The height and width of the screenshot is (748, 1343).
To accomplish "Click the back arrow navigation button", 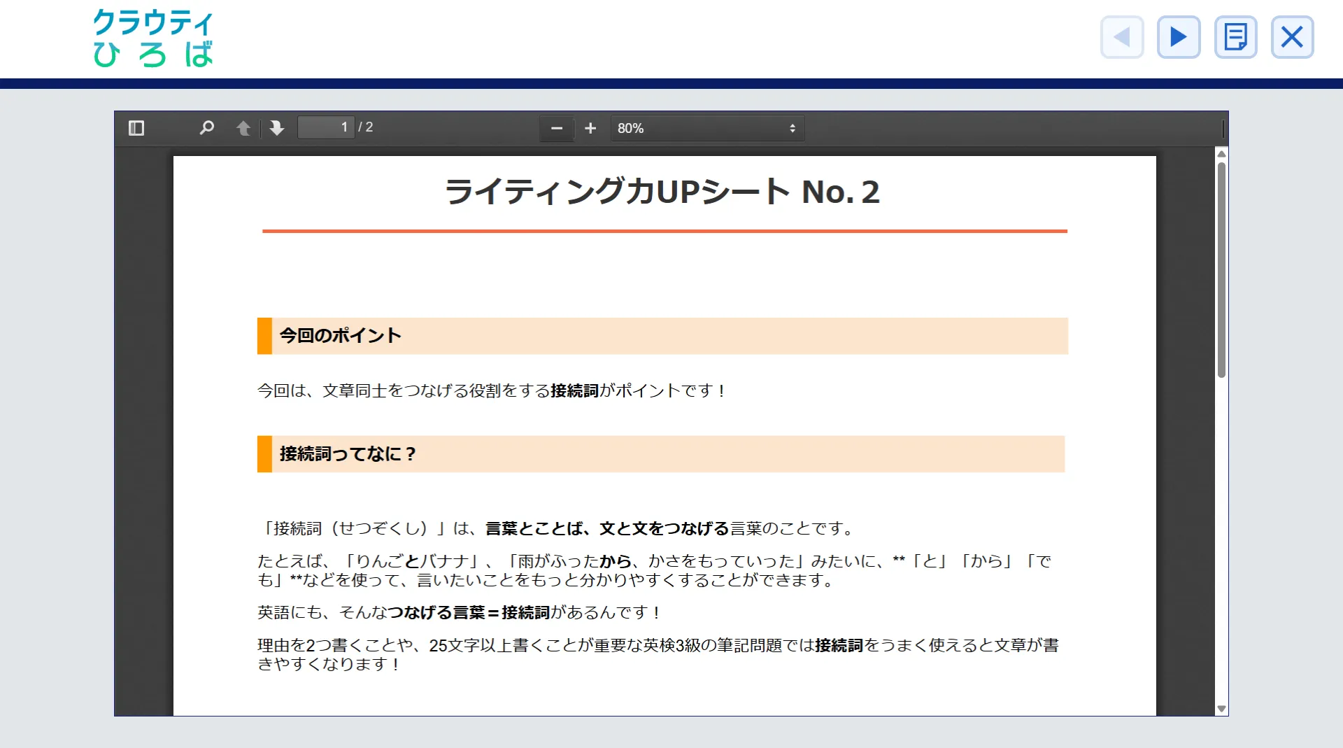I will click(1122, 37).
